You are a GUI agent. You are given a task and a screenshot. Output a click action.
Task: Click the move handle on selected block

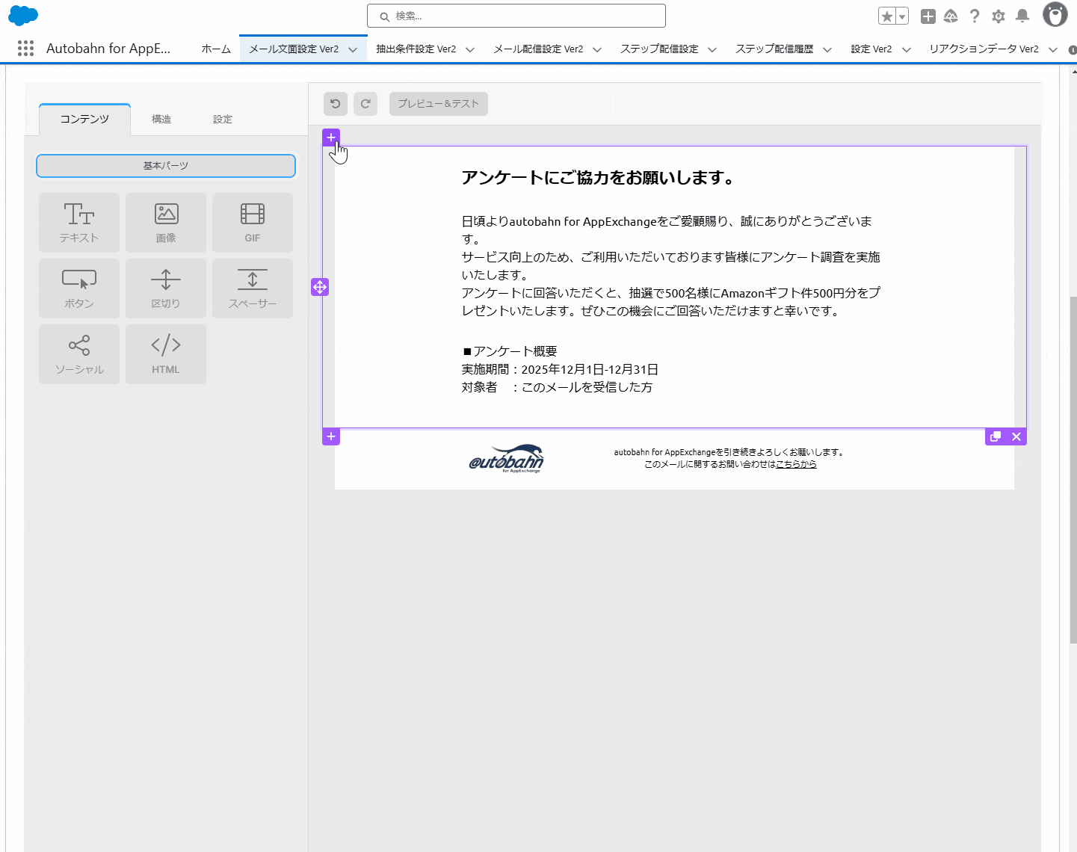pyautogui.click(x=320, y=287)
